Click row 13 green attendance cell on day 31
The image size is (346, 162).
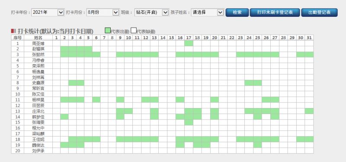pyautogui.click(x=309, y=111)
